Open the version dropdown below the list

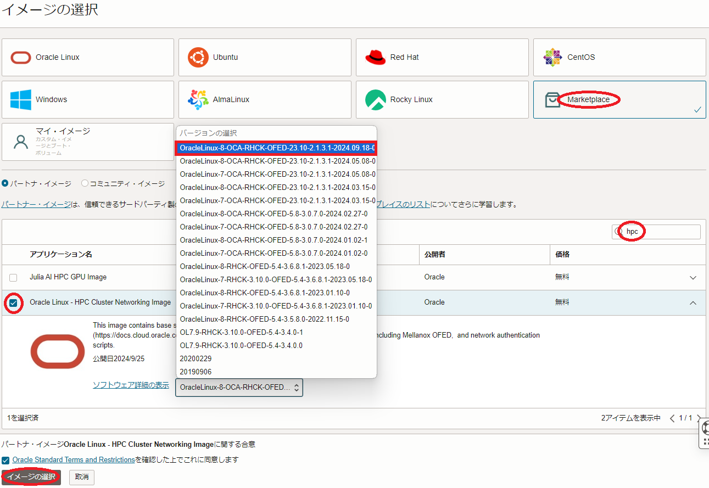[x=239, y=388]
